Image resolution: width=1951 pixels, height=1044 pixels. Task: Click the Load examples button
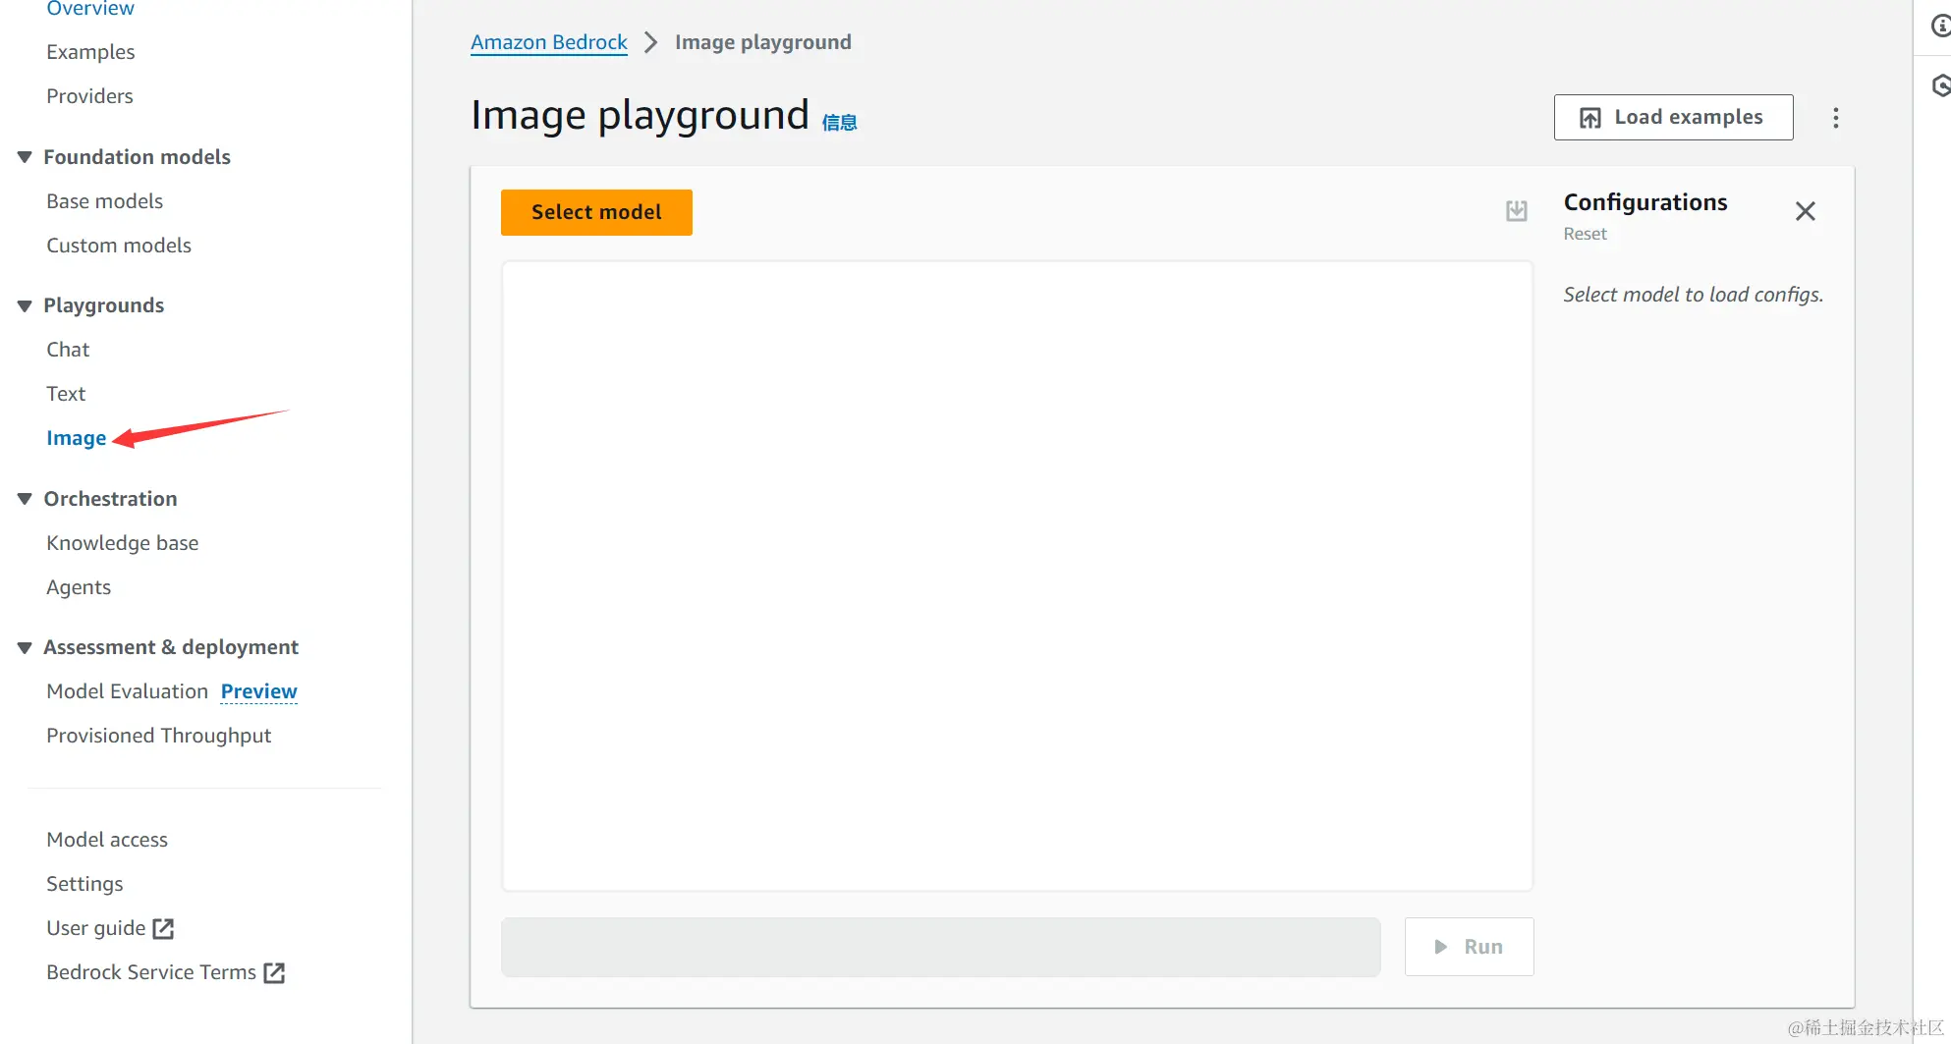[x=1673, y=117]
